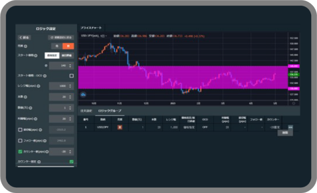The image size is (317, 193).
Task: Click the blue cloud icon on the chart
Action: 83,94
